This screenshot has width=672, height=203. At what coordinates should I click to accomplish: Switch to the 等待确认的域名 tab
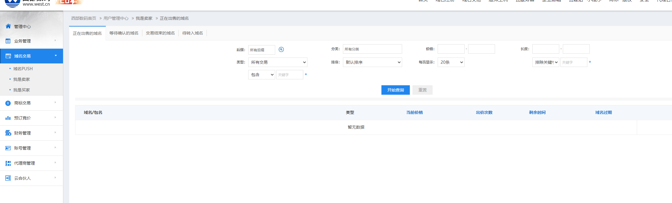(124, 33)
